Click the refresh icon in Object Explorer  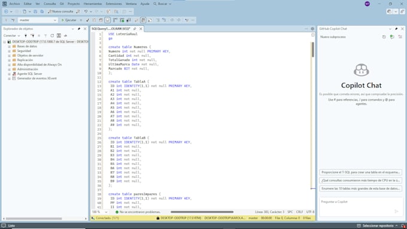tap(52, 35)
